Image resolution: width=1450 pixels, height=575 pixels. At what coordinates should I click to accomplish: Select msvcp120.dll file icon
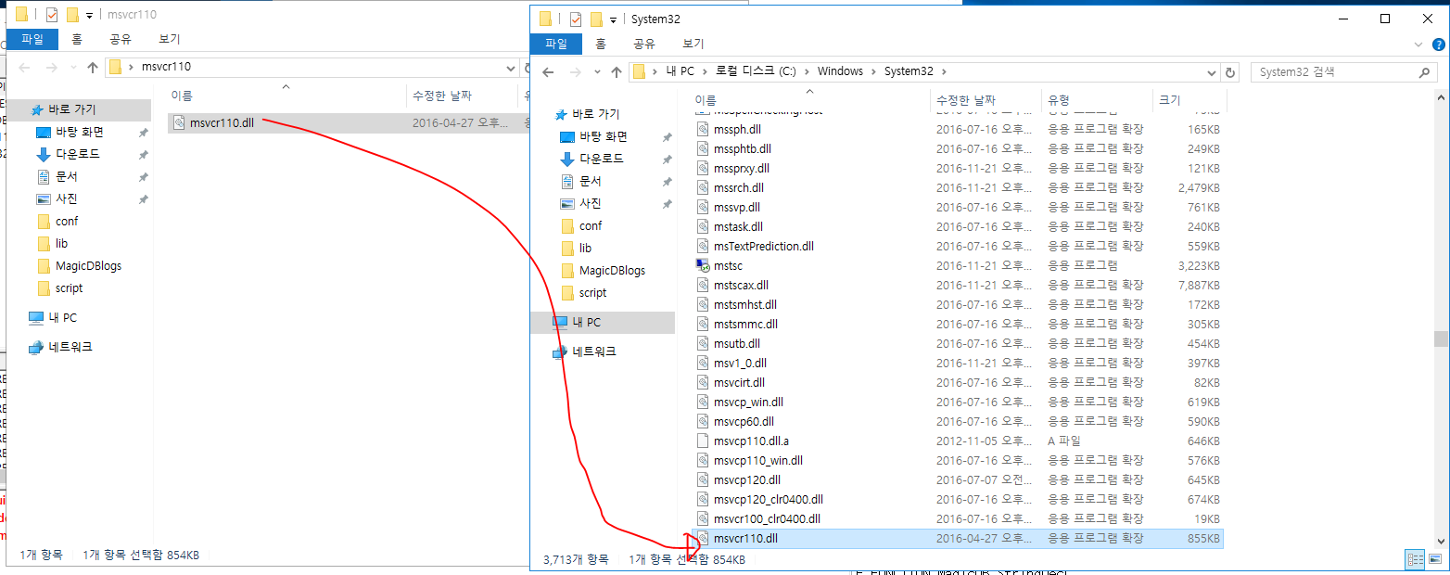[702, 479]
